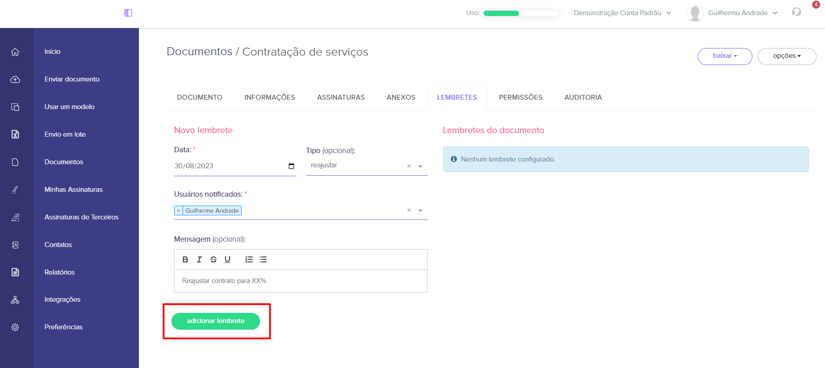Click the Minhas Assinaturas pen icon
This screenshot has height=368, width=825.
coord(15,190)
